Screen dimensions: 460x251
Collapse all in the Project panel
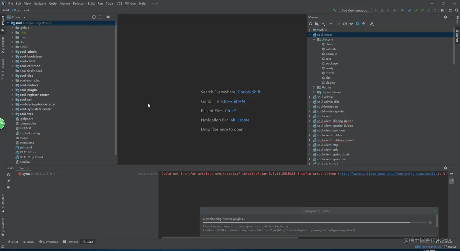click(100, 17)
